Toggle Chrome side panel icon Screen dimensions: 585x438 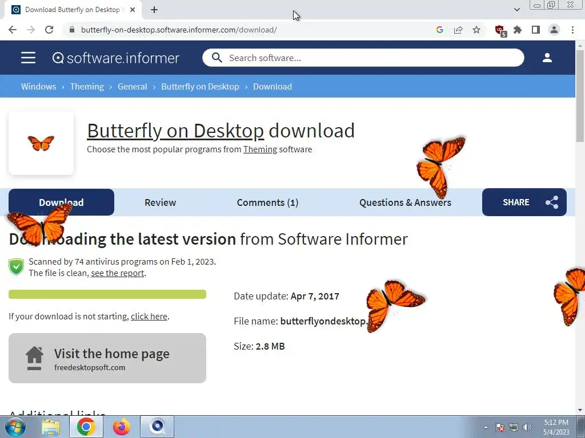click(x=536, y=30)
